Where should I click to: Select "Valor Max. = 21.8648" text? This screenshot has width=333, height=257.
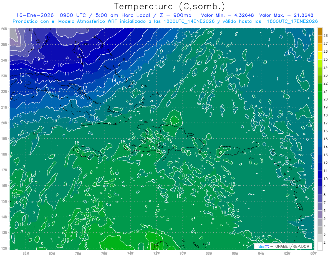tap(286, 15)
